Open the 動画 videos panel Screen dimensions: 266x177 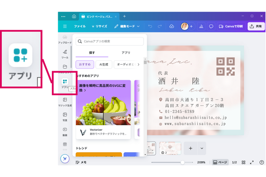pyautogui.click(x=65, y=132)
